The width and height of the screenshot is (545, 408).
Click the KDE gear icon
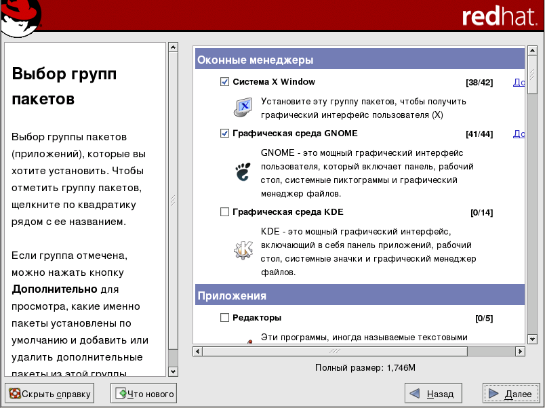[242, 251]
